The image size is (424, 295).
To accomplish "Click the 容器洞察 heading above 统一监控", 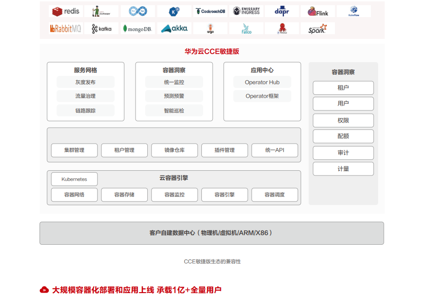I will coord(174,70).
